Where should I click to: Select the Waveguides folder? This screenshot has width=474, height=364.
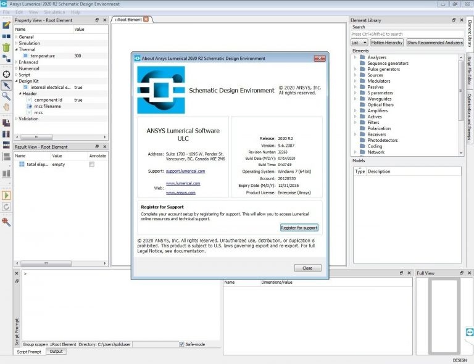tap(379, 99)
